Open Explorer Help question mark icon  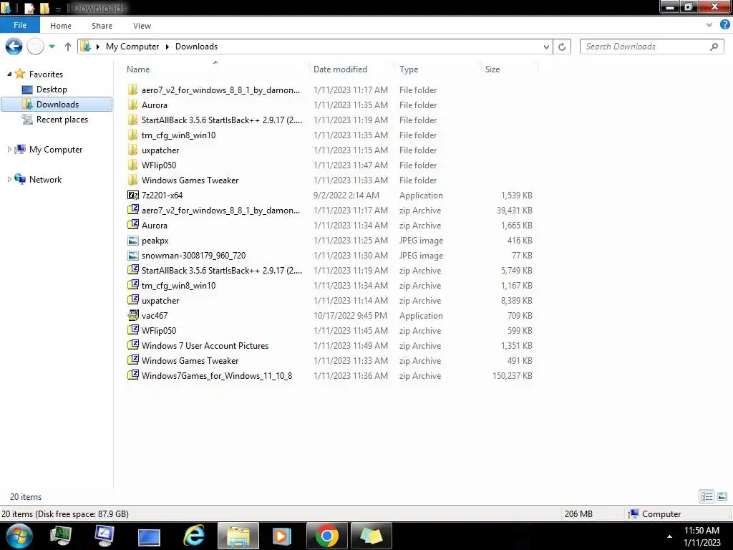tap(724, 25)
